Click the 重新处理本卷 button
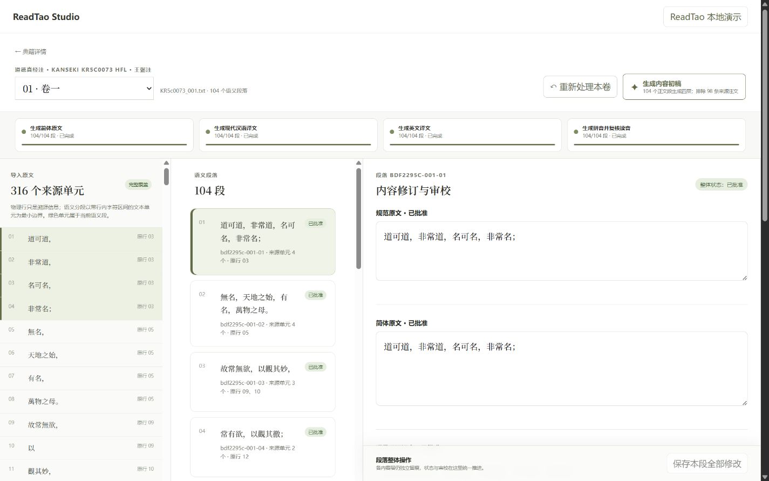Image resolution: width=769 pixels, height=481 pixels. [580, 87]
